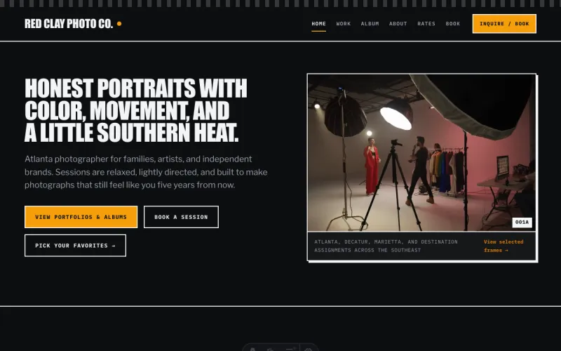Click the 001A frame label badge

[x=522, y=222]
